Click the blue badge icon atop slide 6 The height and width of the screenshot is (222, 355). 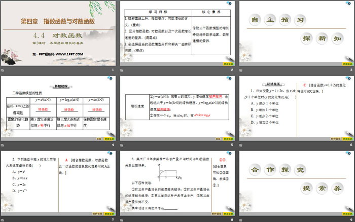[348, 78]
